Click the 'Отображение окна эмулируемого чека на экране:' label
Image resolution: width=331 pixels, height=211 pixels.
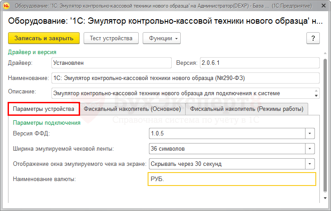pyautogui.click(x=80, y=164)
